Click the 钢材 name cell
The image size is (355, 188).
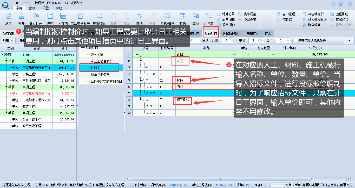[207, 87]
